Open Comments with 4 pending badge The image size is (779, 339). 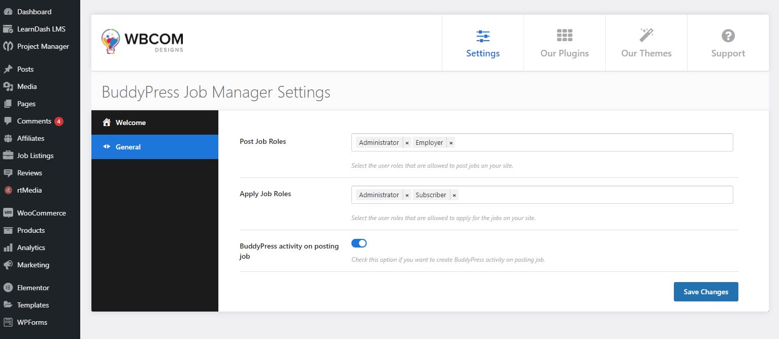pyautogui.click(x=34, y=121)
